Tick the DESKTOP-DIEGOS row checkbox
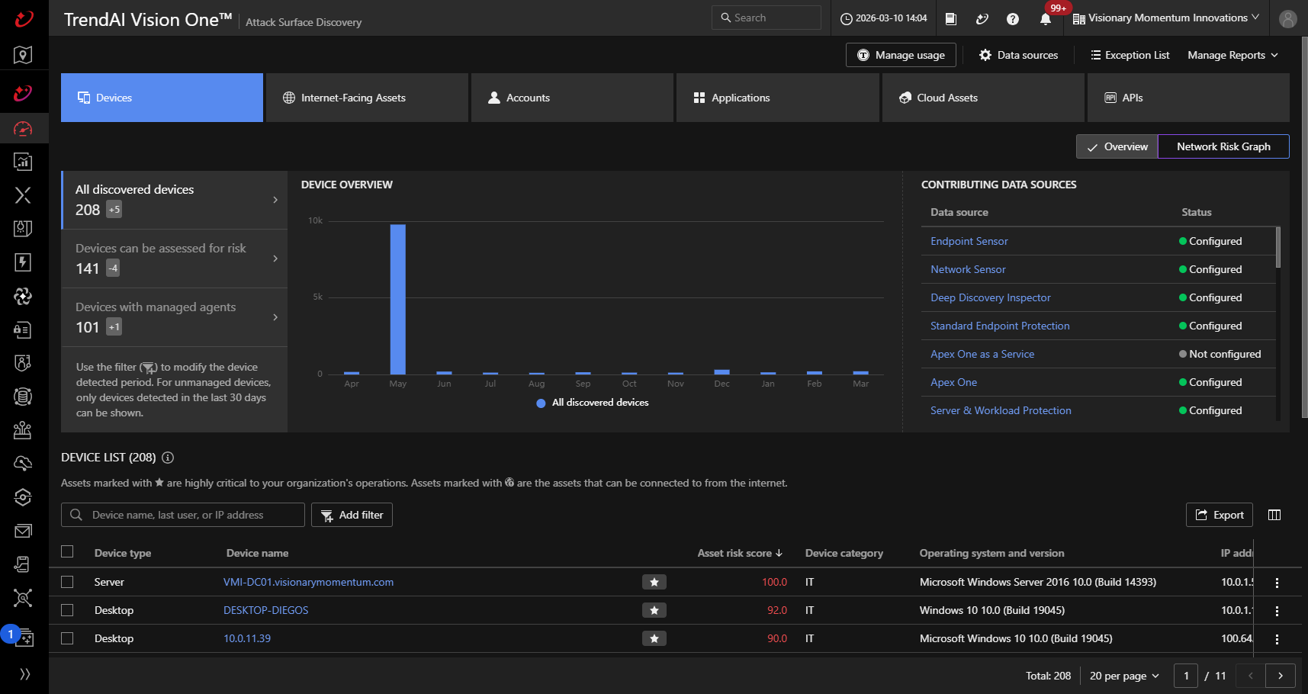Screen dimensions: 1308x694 click(67, 610)
